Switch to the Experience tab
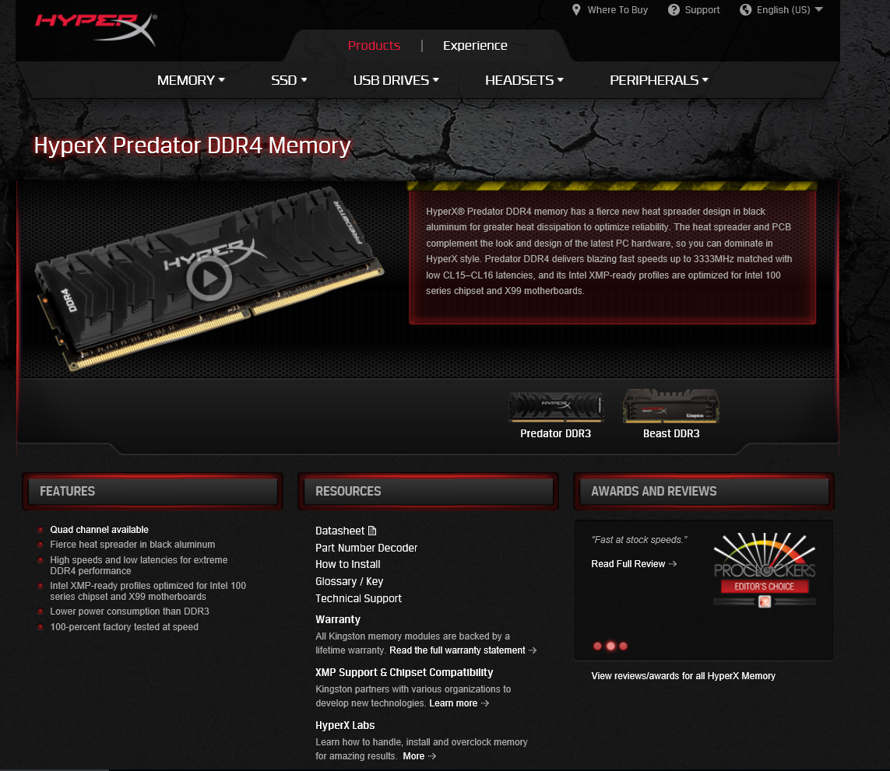 475,45
